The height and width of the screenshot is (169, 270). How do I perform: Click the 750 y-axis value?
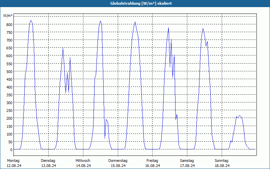[9, 32]
